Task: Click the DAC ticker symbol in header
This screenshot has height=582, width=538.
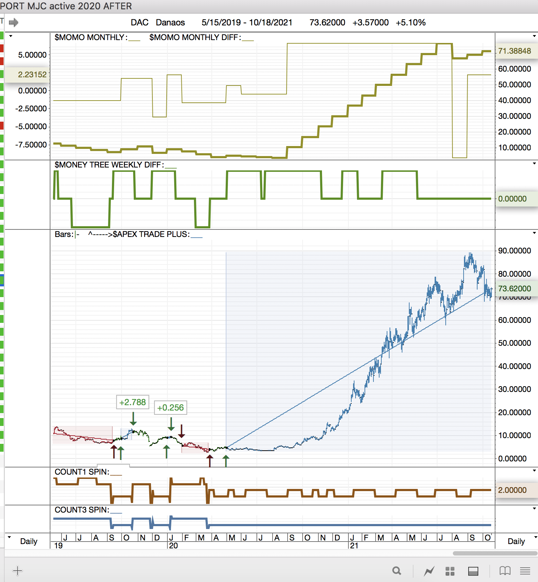Action: coord(140,23)
